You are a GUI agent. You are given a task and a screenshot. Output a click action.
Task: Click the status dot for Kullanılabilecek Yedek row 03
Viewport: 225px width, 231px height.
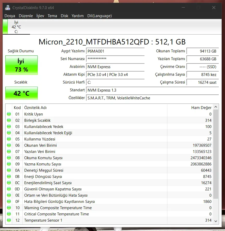pyautogui.click(x=9, y=126)
